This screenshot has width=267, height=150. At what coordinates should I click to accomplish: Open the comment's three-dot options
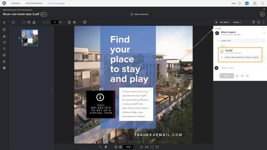[263, 28]
